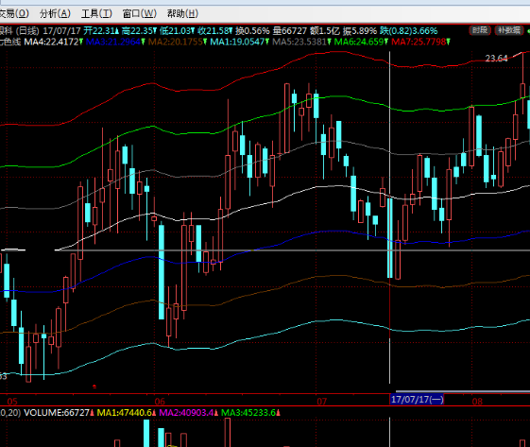The image size is (530, 447).
Task: Click the 换0.56% turnover text
Action: (x=252, y=31)
